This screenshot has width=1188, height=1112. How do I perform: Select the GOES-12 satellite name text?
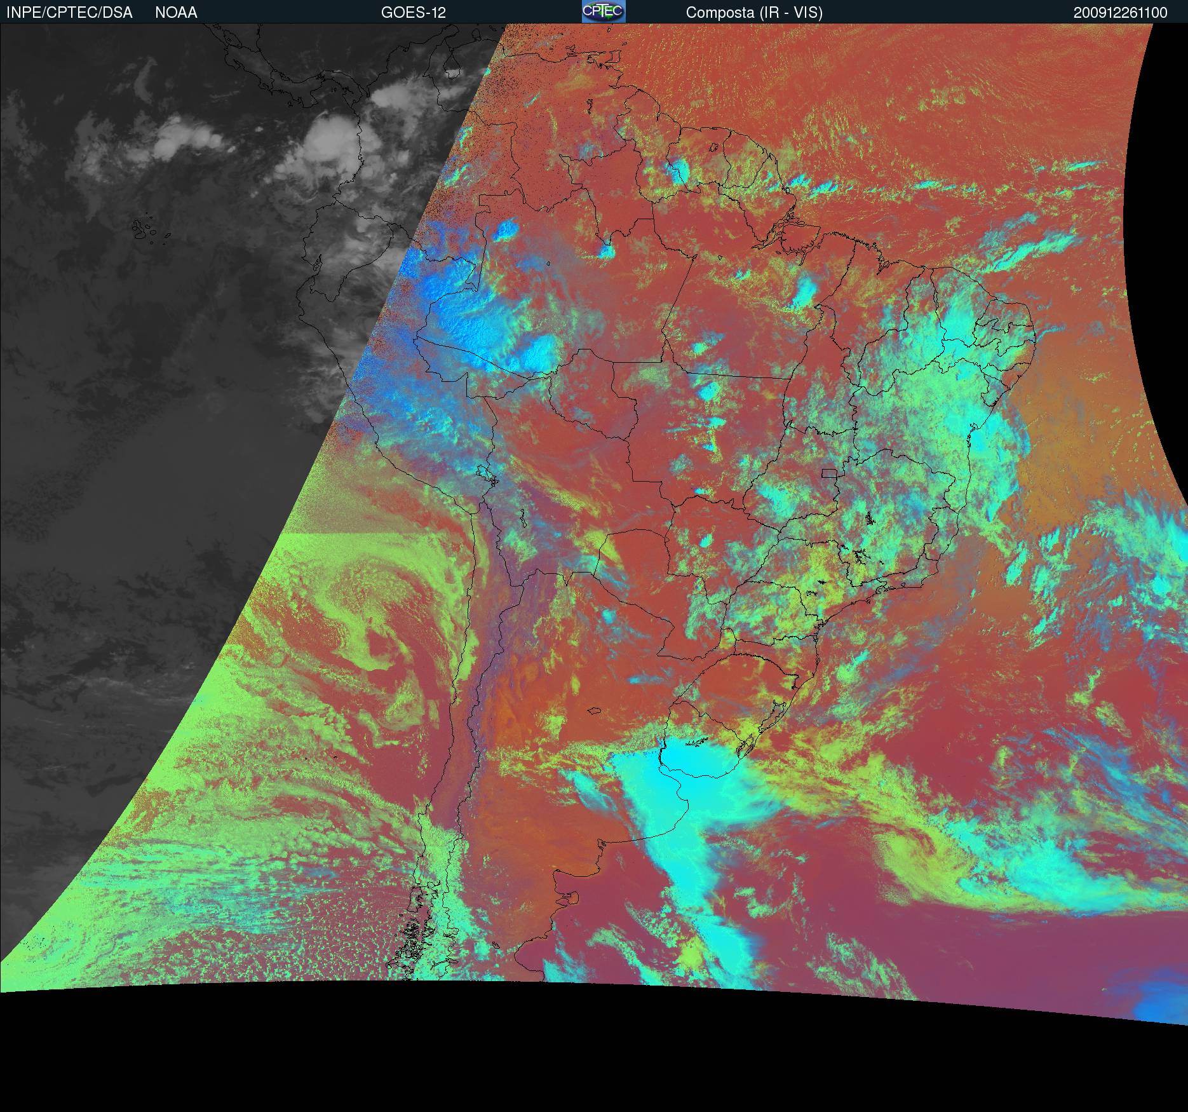[413, 13]
